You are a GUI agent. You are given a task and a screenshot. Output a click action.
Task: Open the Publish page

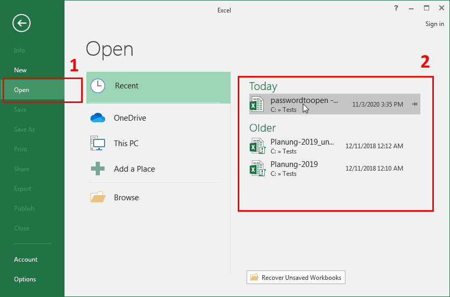click(x=24, y=209)
